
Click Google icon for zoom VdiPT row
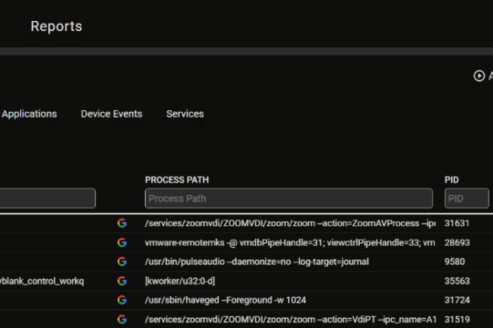tap(122, 320)
